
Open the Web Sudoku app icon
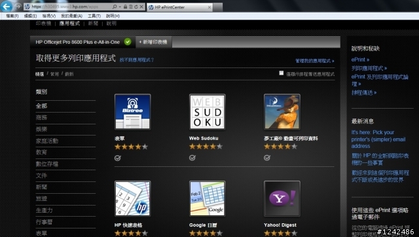(x=207, y=112)
